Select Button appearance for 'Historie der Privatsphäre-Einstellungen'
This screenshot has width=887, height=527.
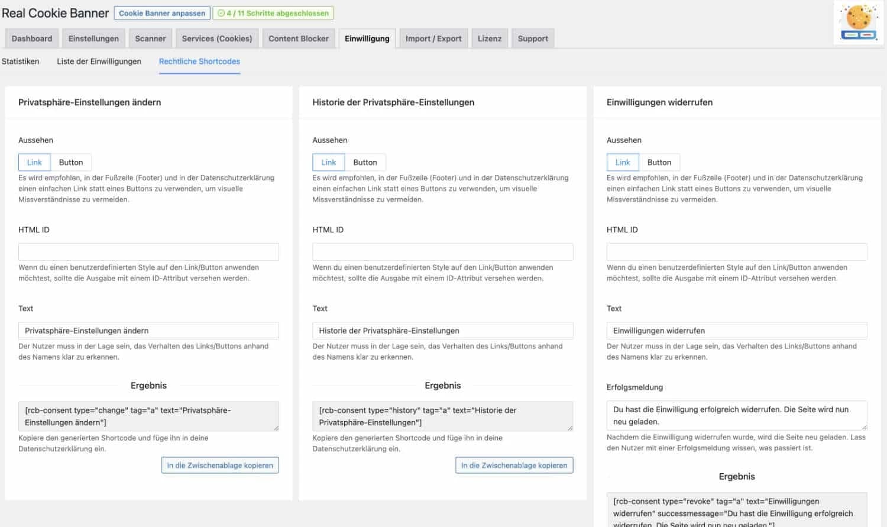coord(365,162)
